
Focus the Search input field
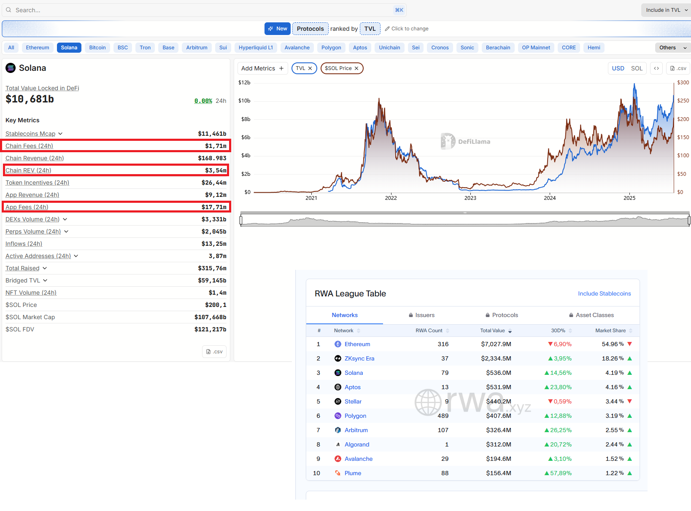pos(204,10)
